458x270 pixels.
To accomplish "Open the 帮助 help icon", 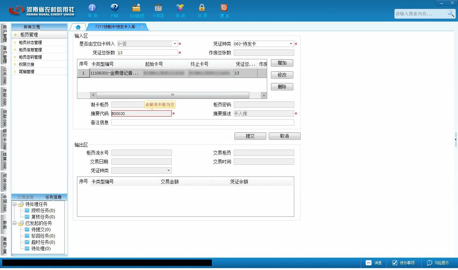I will [92, 10].
